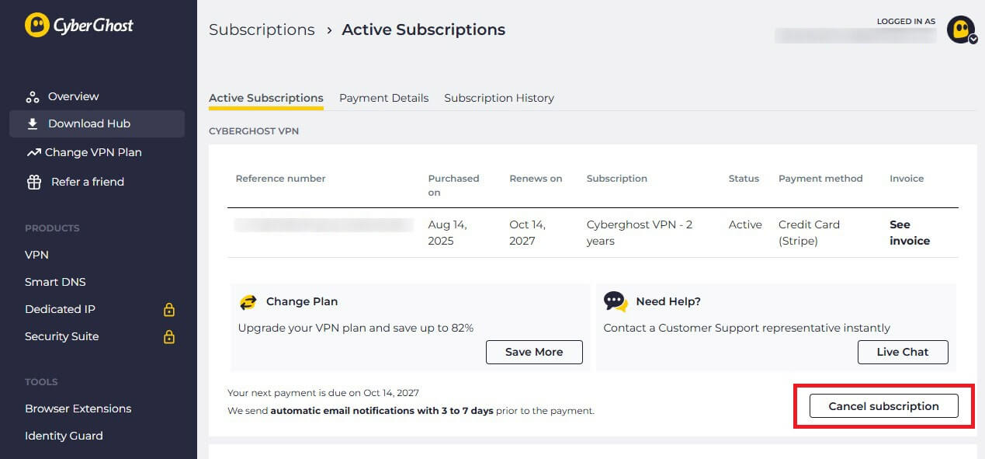Click the Save More button

click(534, 352)
